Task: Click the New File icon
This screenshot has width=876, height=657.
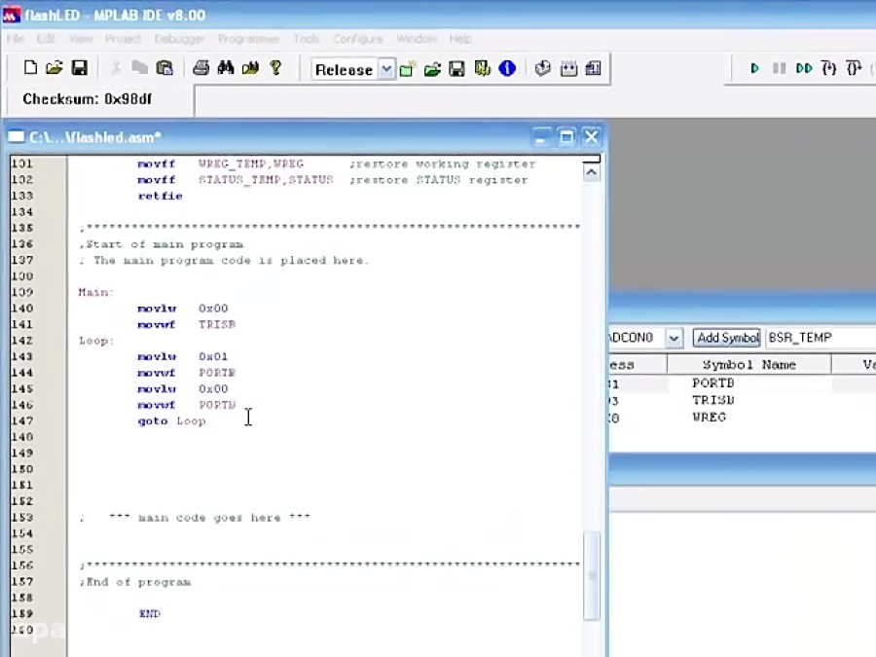Action: (30, 68)
